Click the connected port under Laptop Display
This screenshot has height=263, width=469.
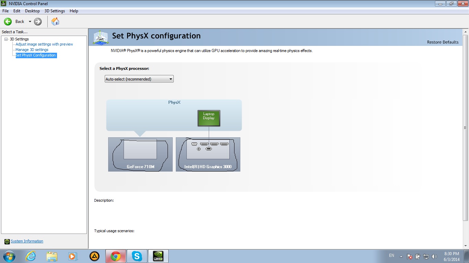click(x=209, y=149)
